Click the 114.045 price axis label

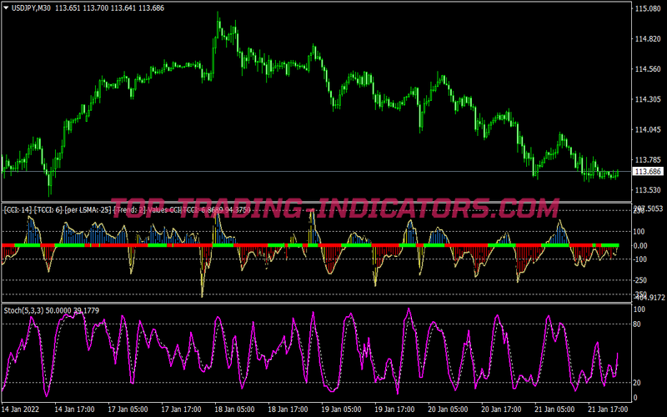tap(648, 130)
